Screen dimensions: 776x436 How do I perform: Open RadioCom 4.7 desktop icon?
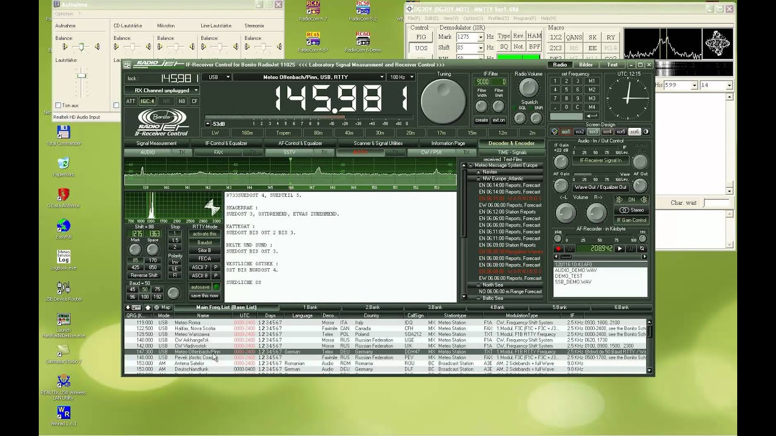click(x=313, y=11)
